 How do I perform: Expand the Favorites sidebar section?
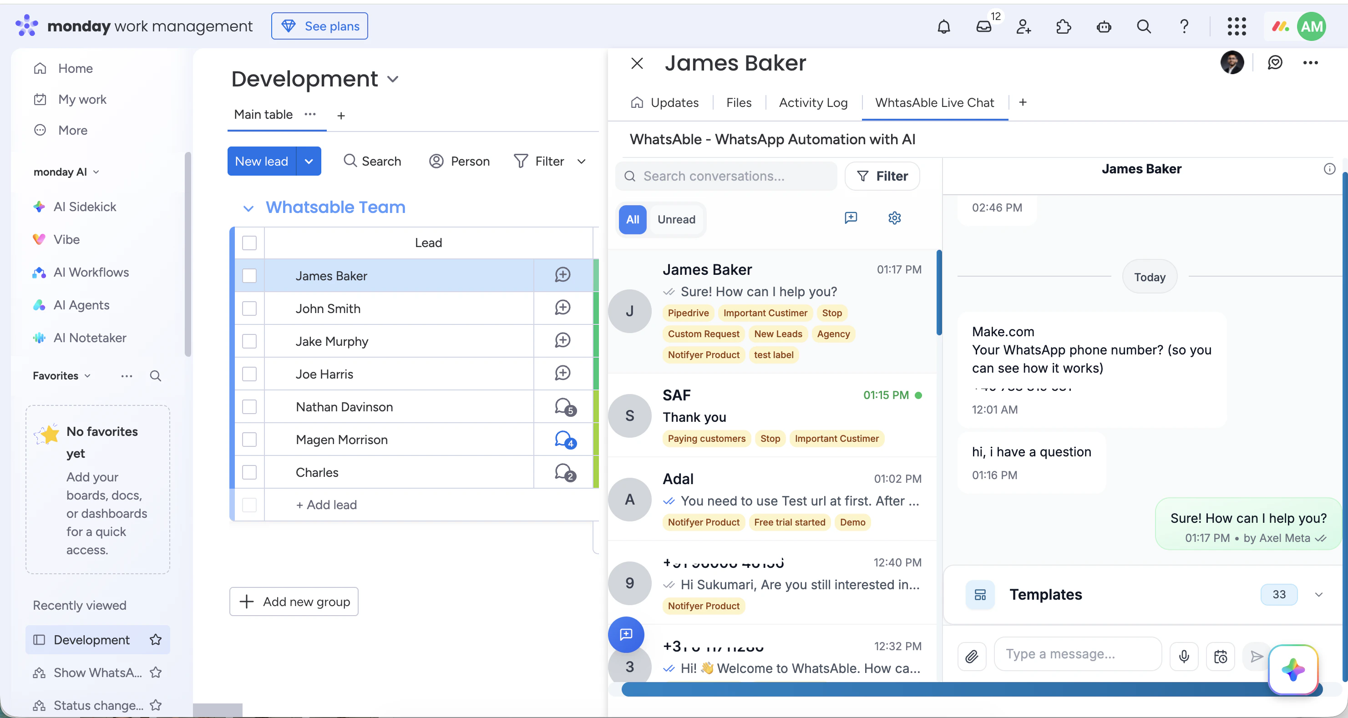87,376
